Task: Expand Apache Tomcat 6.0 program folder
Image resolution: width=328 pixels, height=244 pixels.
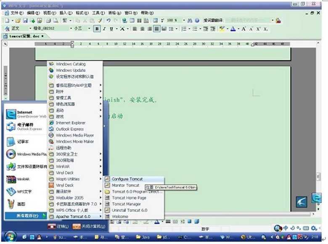Action: (75, 216)
